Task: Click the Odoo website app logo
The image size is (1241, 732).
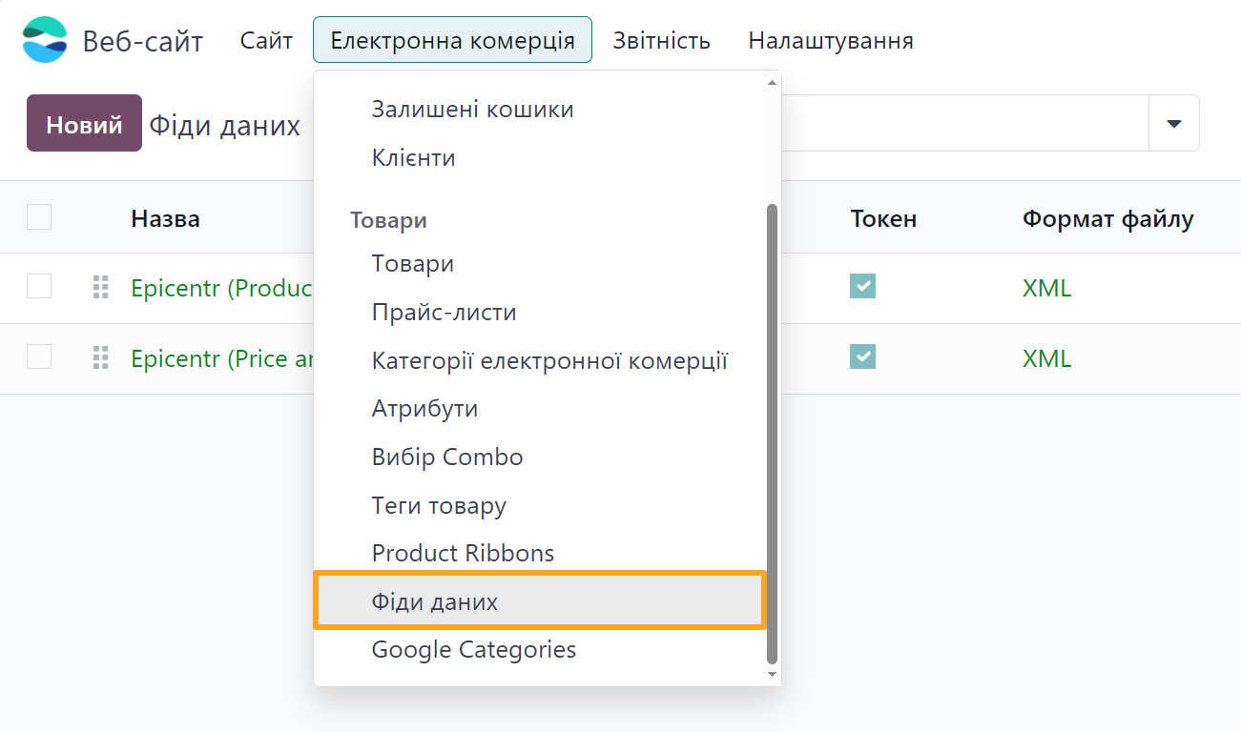Action: [x=45, y=40]
